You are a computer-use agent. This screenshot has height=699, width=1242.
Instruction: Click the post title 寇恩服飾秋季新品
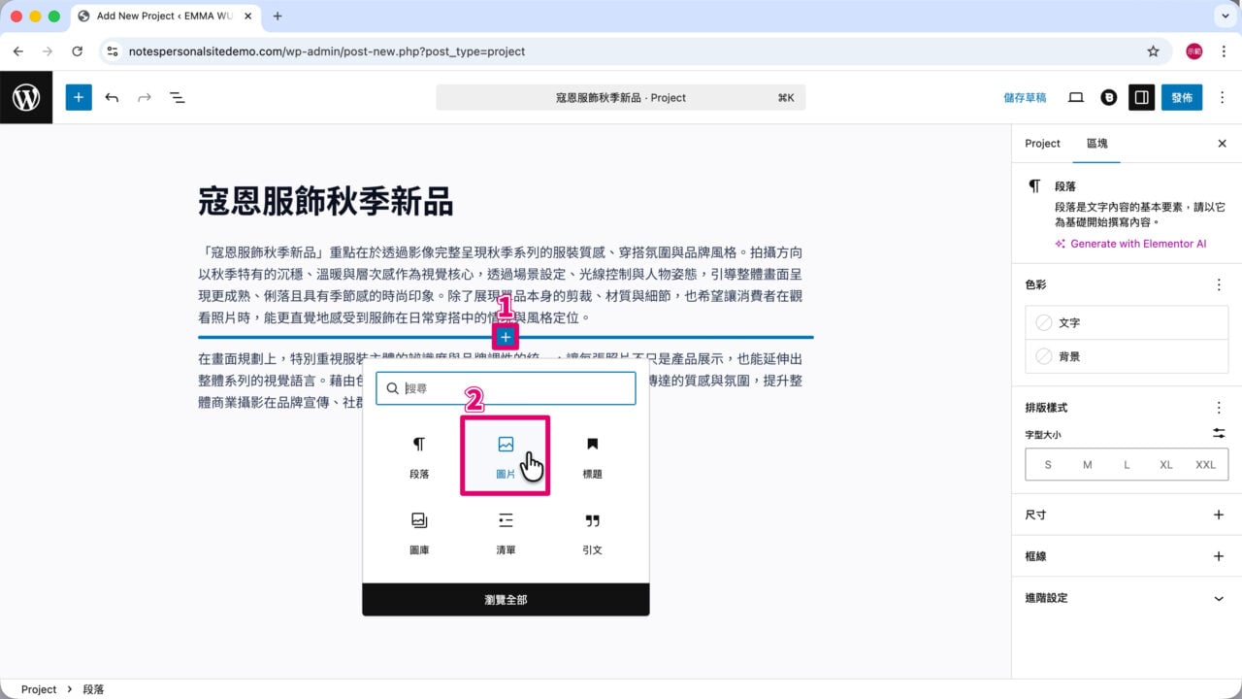pos(326,201)
